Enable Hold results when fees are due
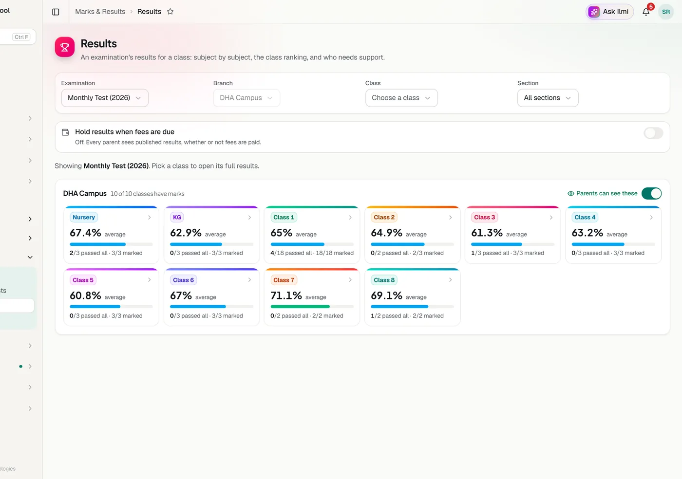 653,133
